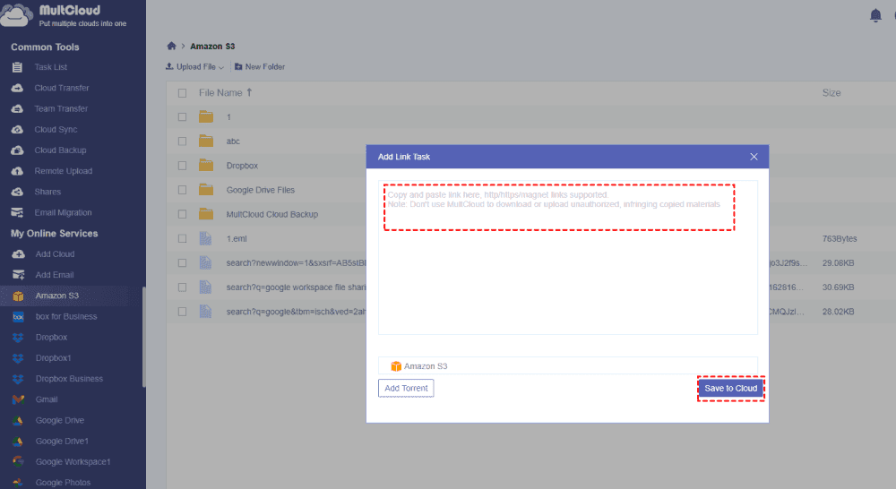Image resolution: width=896 pixels, height=489 pixels.
Task: Click the sidebar vertical scrollbar
Action: 144,337
